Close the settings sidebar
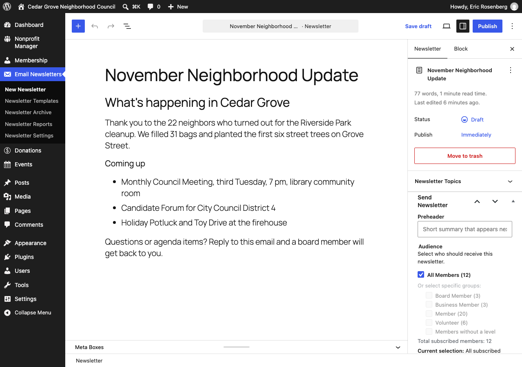522x367 pixels. coord(512,49)
